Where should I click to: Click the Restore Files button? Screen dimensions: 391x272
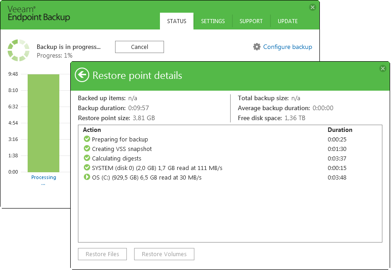coord(102,254)
